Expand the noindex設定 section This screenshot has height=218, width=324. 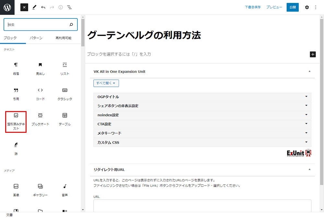(202, 115)
